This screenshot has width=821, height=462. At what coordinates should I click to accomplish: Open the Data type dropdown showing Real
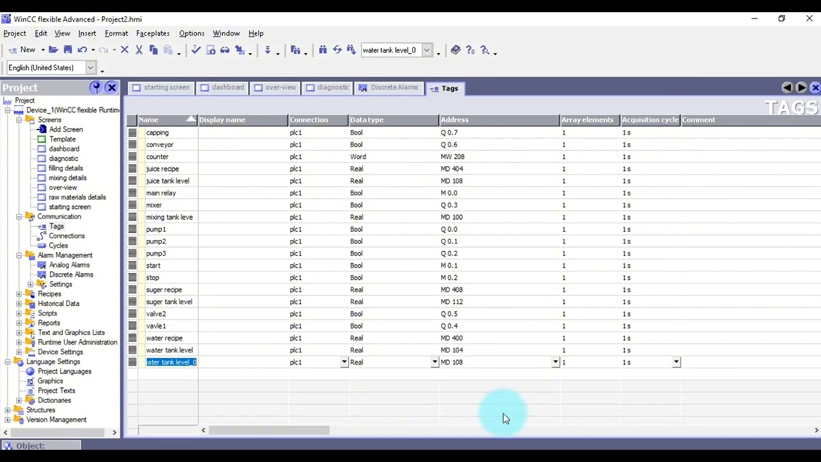435,363
